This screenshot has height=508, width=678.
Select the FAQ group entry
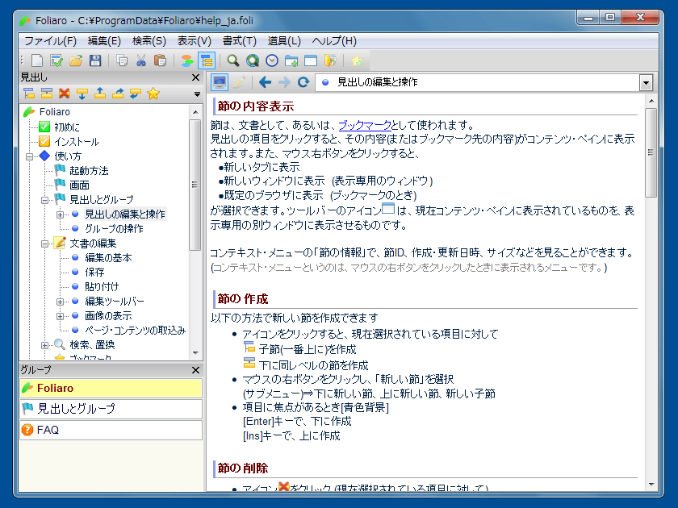pyautogui.click(x=111, y=430)
